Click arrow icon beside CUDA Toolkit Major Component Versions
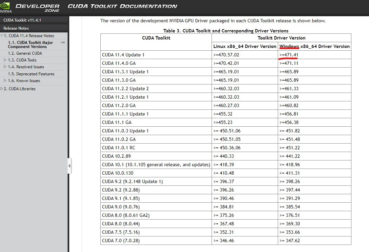Viewport: 369px width, 252px height. pyautogui.click(x=63, y=42)
